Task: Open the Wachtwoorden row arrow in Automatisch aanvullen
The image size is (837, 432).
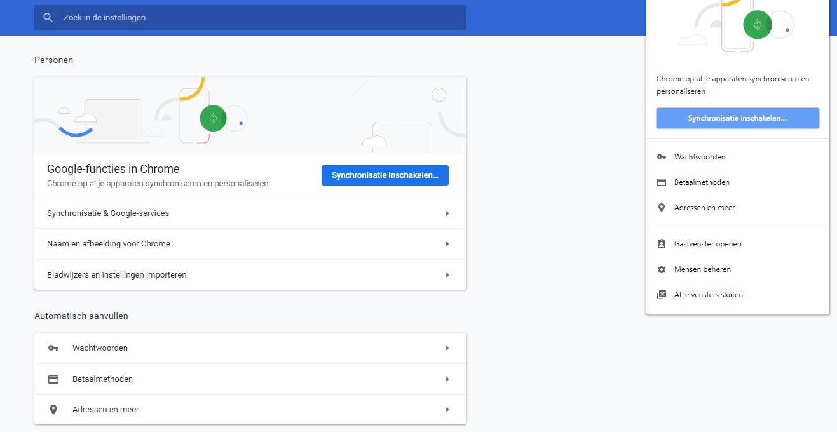Action: (447, 348)
